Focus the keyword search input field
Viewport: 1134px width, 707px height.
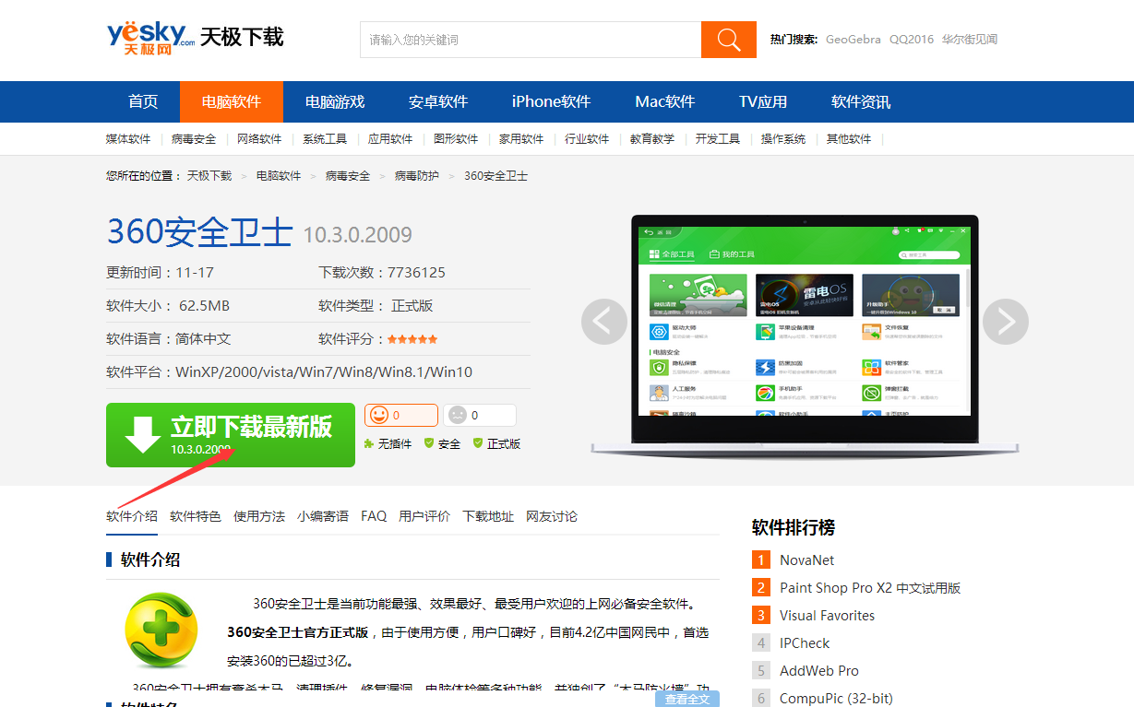[x=531, y=40]
